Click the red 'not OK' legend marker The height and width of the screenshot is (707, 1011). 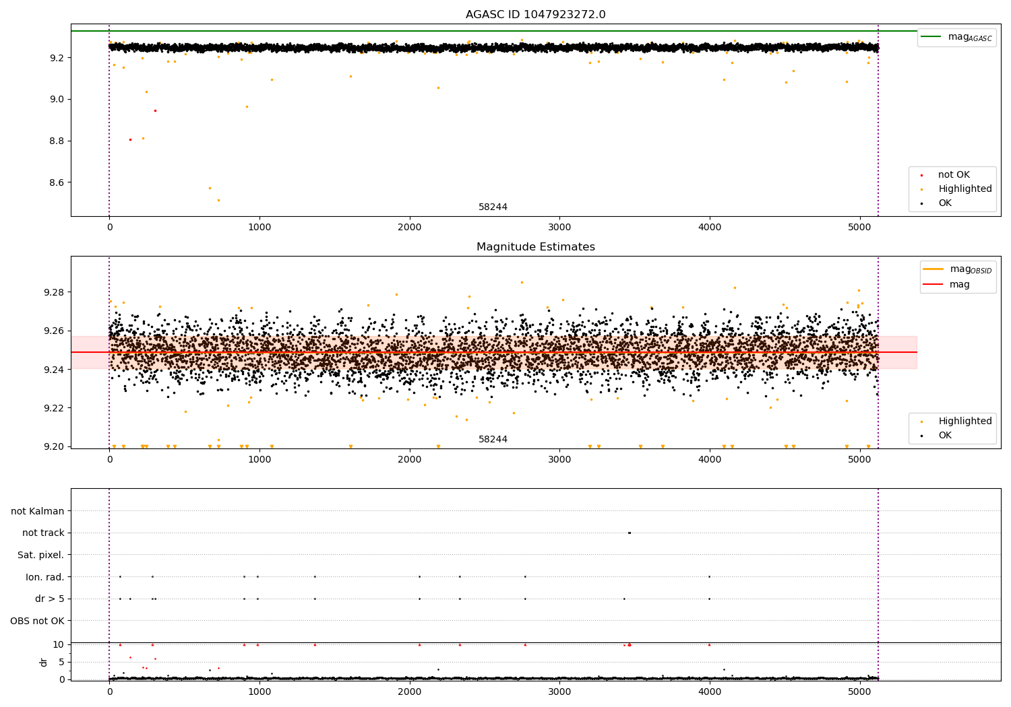pos(922,175)
